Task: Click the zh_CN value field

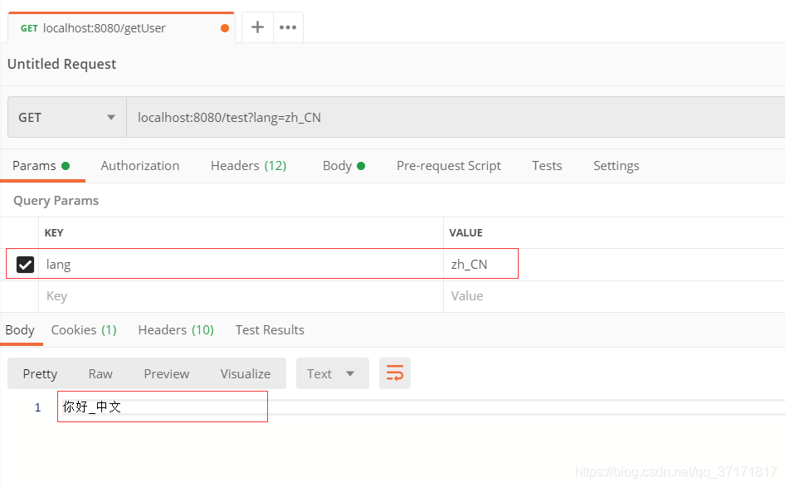Action: click(481, 263)
